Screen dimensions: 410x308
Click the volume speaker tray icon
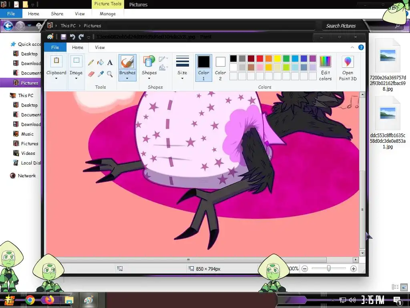pyautogui.click(x=352, y=300)
